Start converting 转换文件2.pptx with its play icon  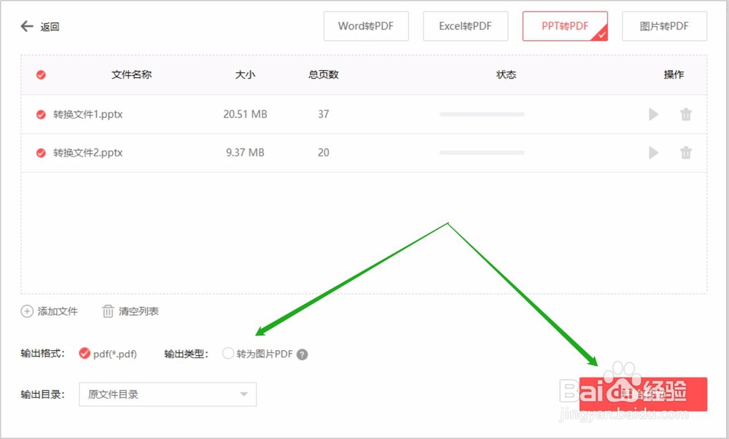click(x=653, y=152)
